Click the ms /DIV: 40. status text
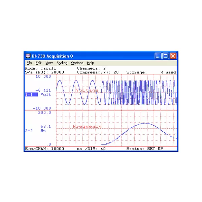Screen dimensions: 202x202 point(92,149)
